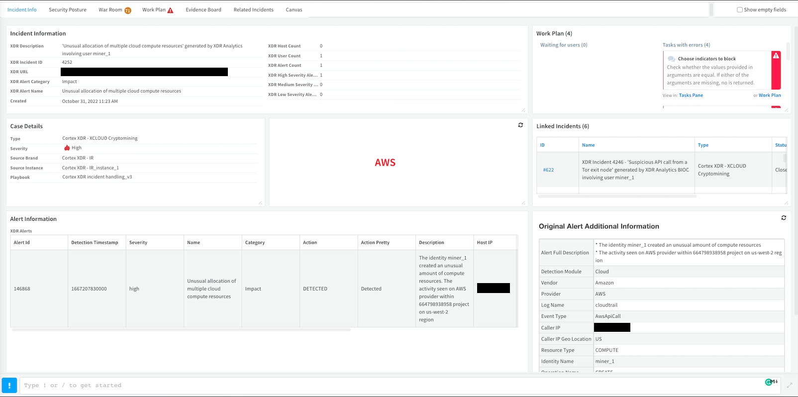
Task: Click the blue exclamation command button
Action: 9,386
